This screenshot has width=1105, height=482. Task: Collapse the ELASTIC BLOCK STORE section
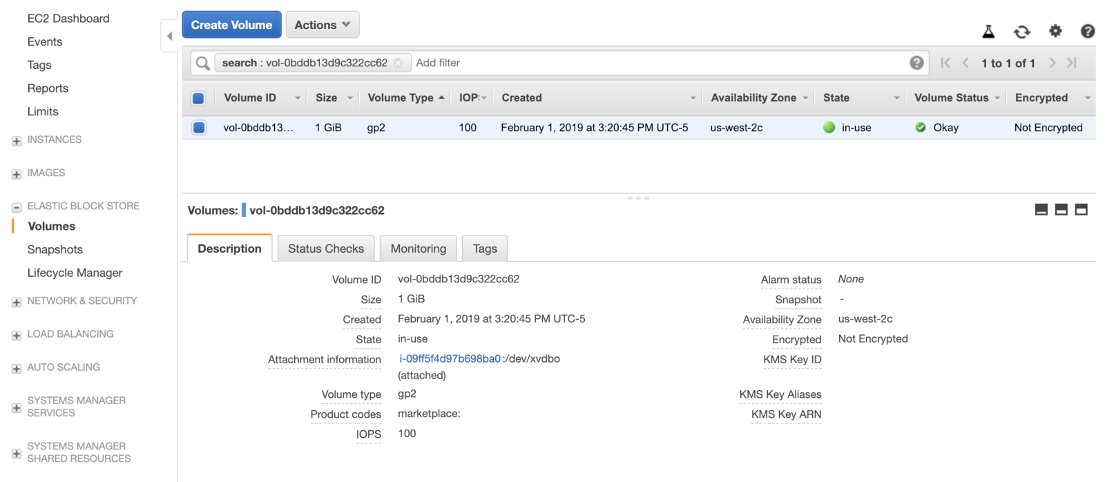pos(17,207)
